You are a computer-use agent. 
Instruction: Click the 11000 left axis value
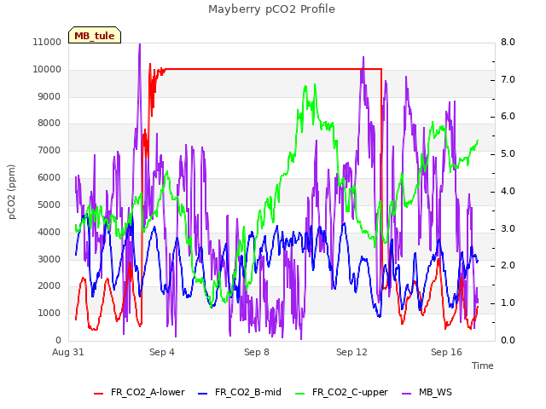coord(47,43)
